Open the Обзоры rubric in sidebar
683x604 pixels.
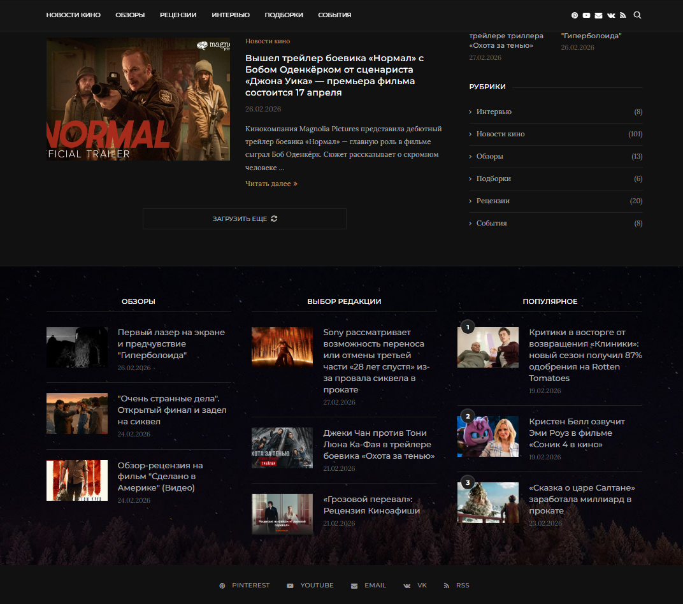489,156
